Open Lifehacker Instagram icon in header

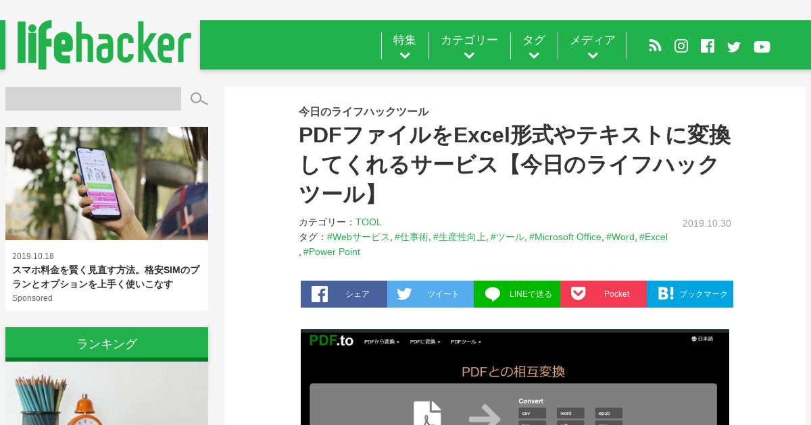[x=681, y=46]
